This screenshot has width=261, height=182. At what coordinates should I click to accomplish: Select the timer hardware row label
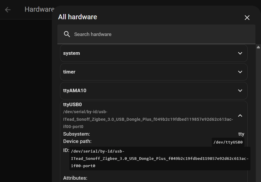click(69, 72)
